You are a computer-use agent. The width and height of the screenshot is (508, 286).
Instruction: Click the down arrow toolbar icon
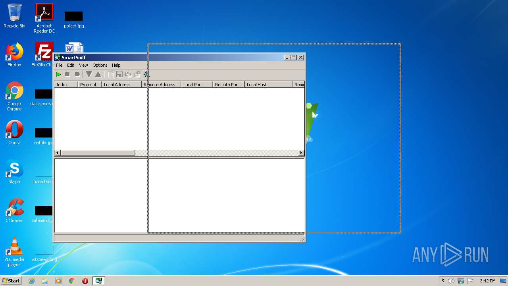coord(89,74)
